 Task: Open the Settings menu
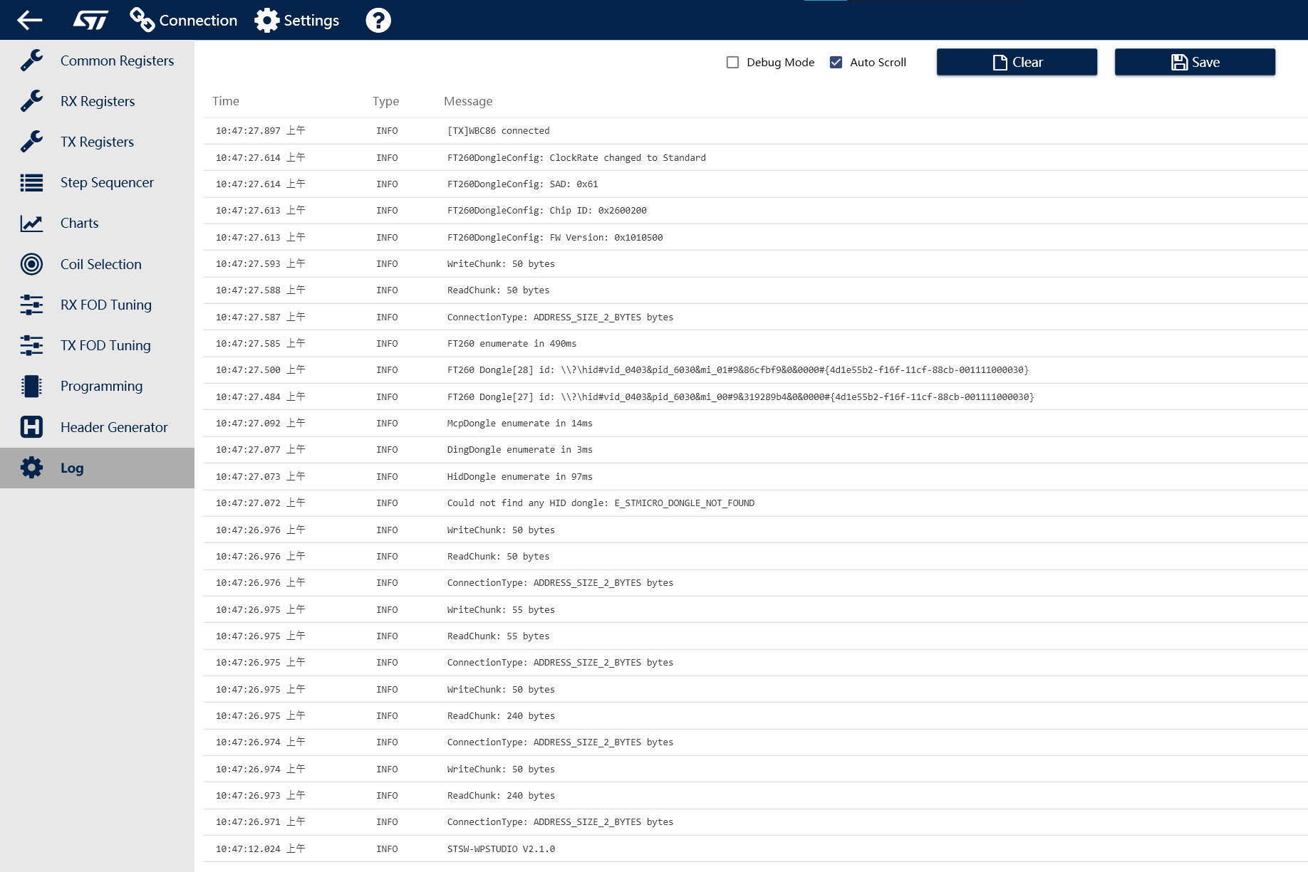[297, 20]
